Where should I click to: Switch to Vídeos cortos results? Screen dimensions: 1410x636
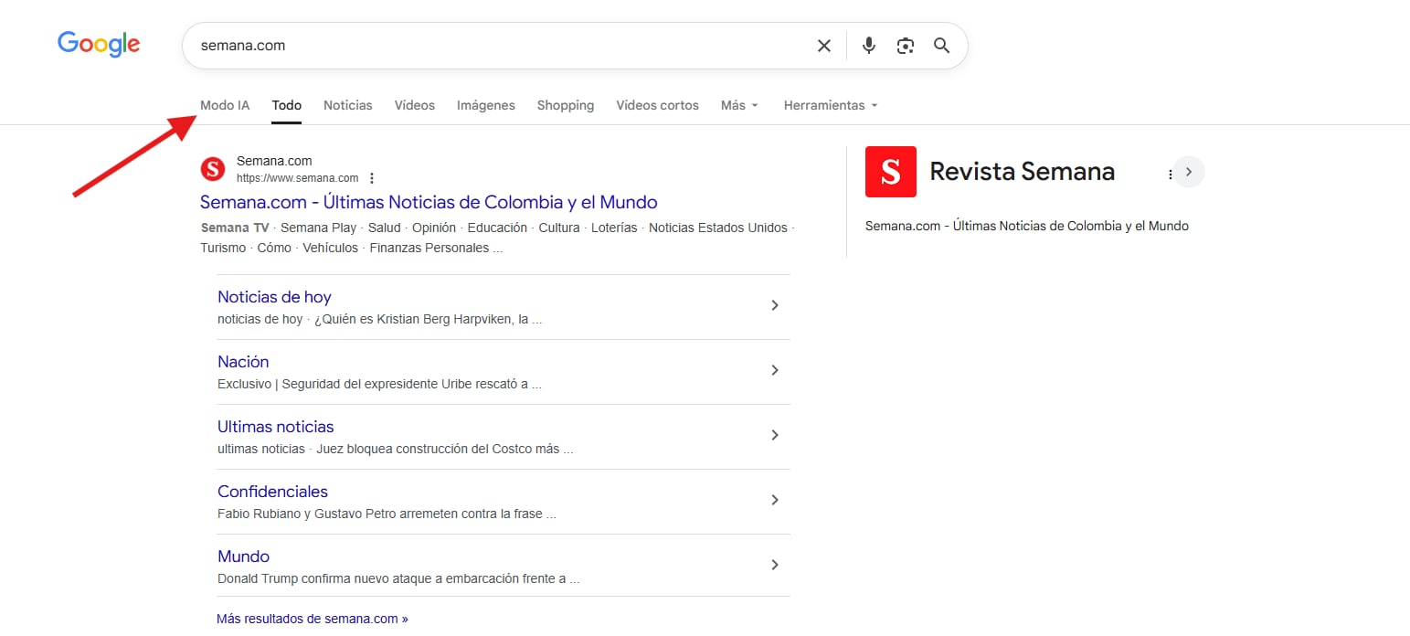tap(657, 105)
